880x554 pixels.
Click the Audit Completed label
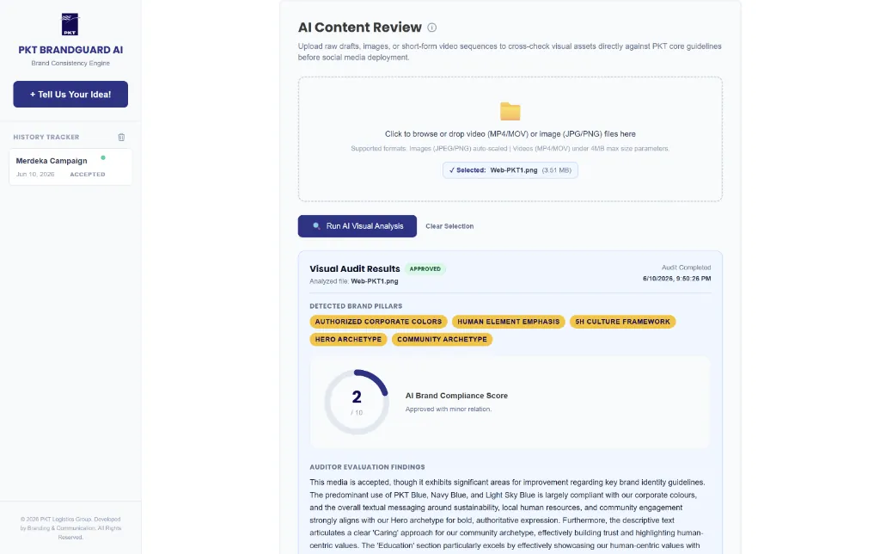(687, 268)
